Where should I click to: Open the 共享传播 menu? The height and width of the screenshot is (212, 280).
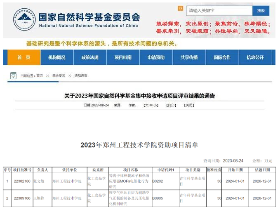[x=189, y=57]
